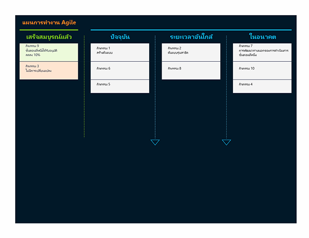Click the กิจกรรม 5 card
Image resolution: width=309 pixels, height=238 pixels.
[120, 87]
